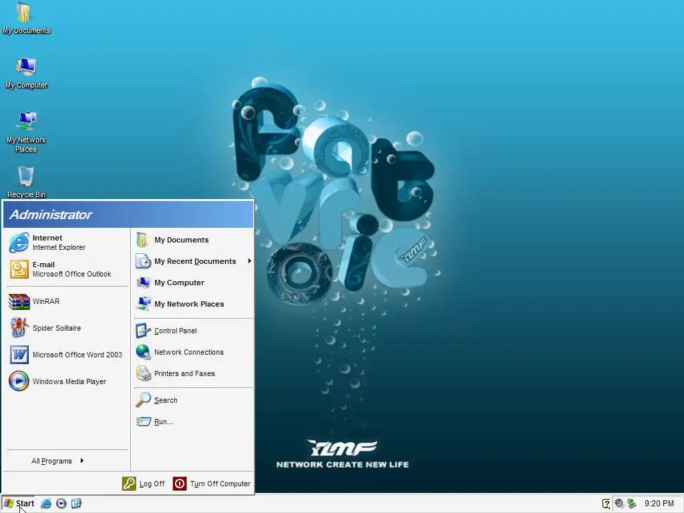Screen dimensions: 684x513
Task: Open Control Panel
Action: pos(193,331)
